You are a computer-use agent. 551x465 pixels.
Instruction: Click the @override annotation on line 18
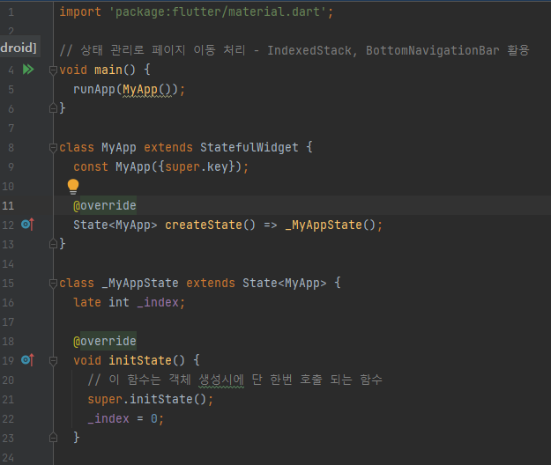105,341
